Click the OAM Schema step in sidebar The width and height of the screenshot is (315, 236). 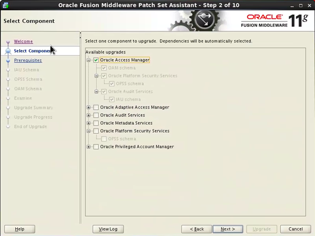click(x=28, y=89)
